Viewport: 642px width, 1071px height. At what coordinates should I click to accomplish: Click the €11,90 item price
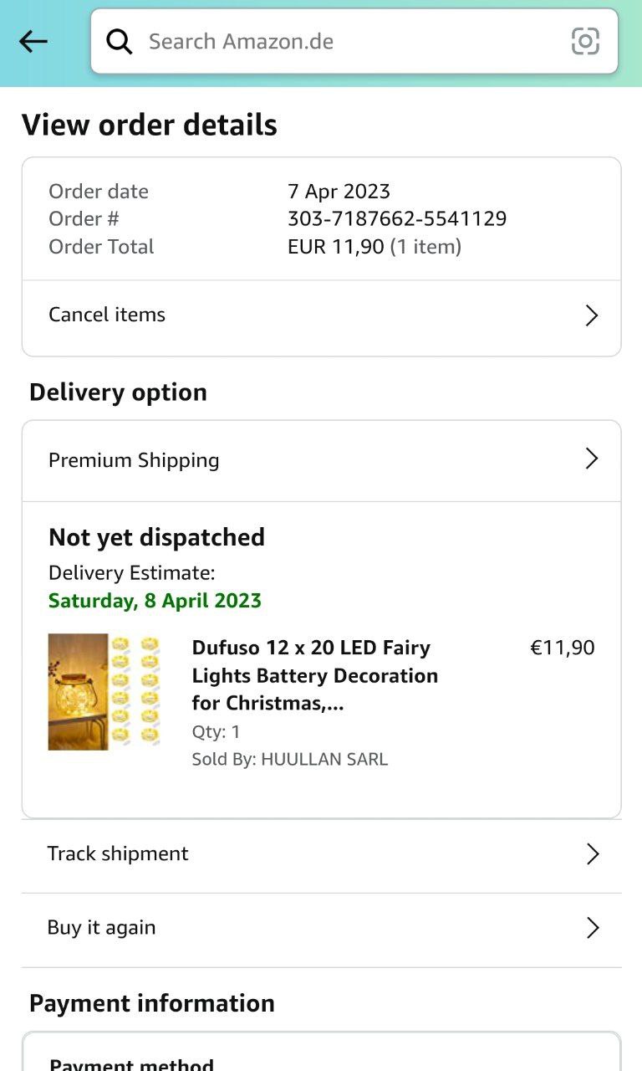click(563, 648)
